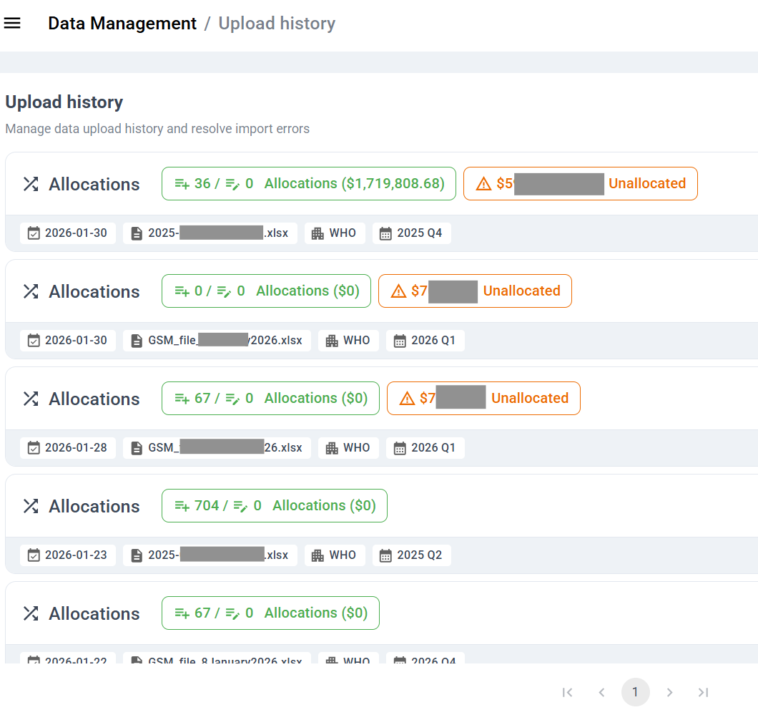Click the building icon next to first WHO
This screenshot has width=758, height=720.
coord(318,233)
